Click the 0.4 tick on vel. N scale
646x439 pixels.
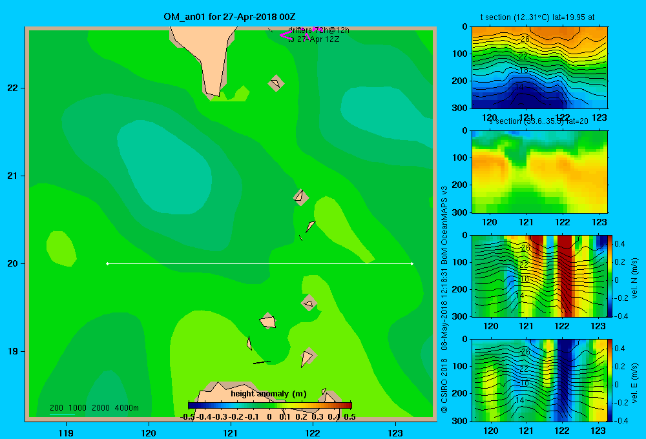pos(620,244)
